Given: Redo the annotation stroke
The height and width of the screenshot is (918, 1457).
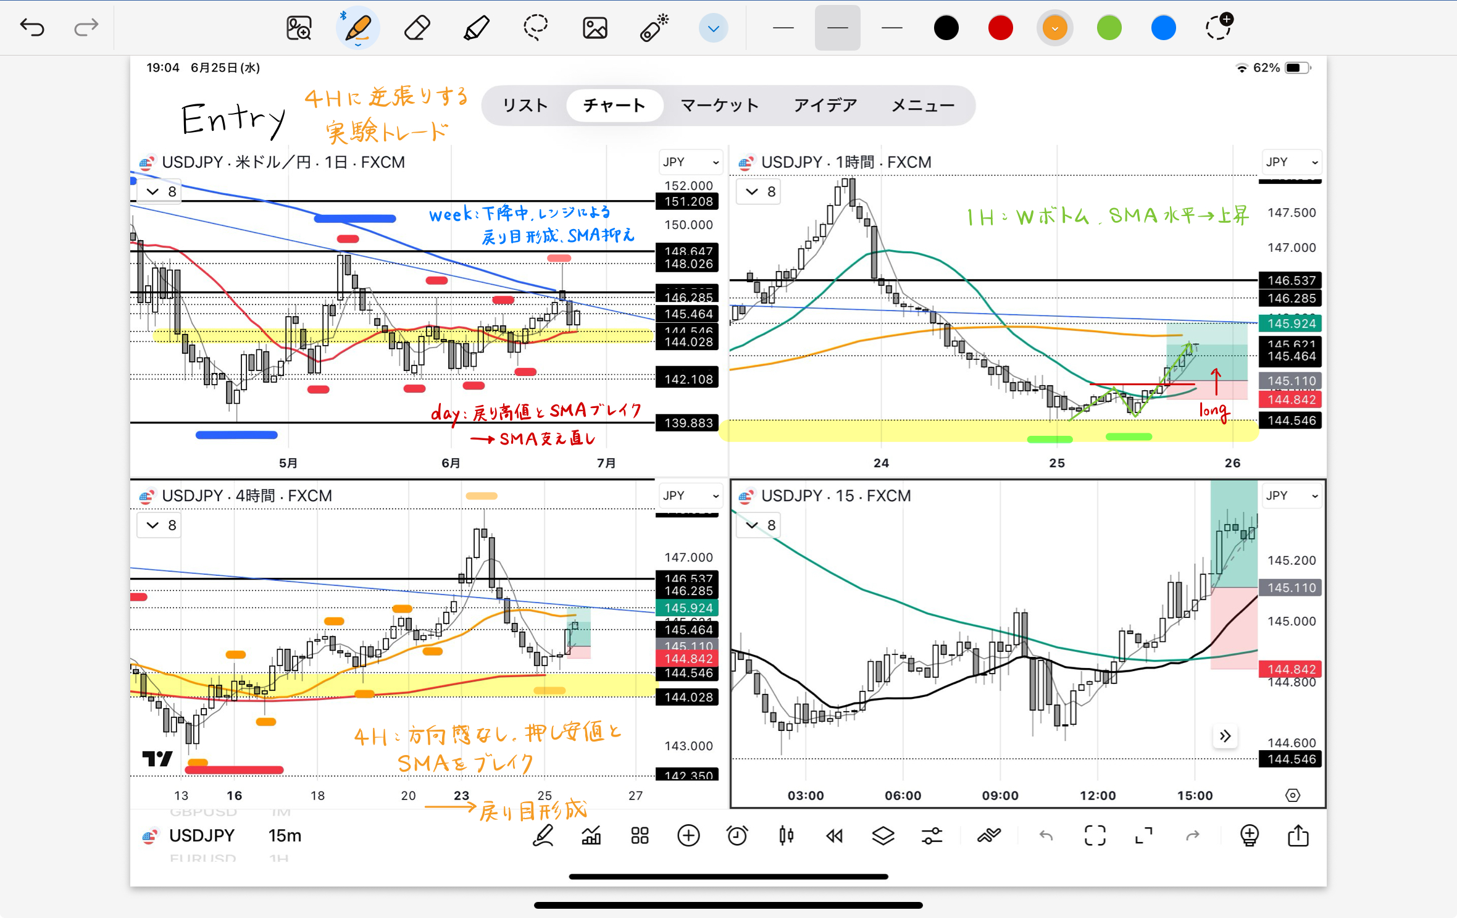Looking at the screenshot, I should tap(86, 27).
